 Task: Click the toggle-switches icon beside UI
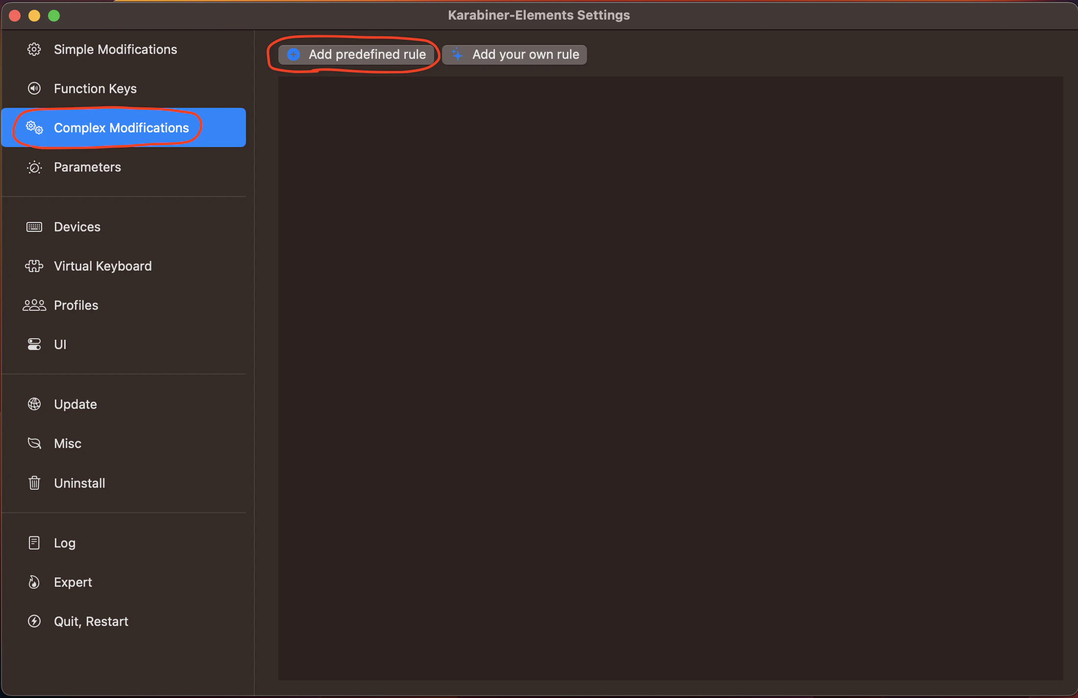[34, 345]
